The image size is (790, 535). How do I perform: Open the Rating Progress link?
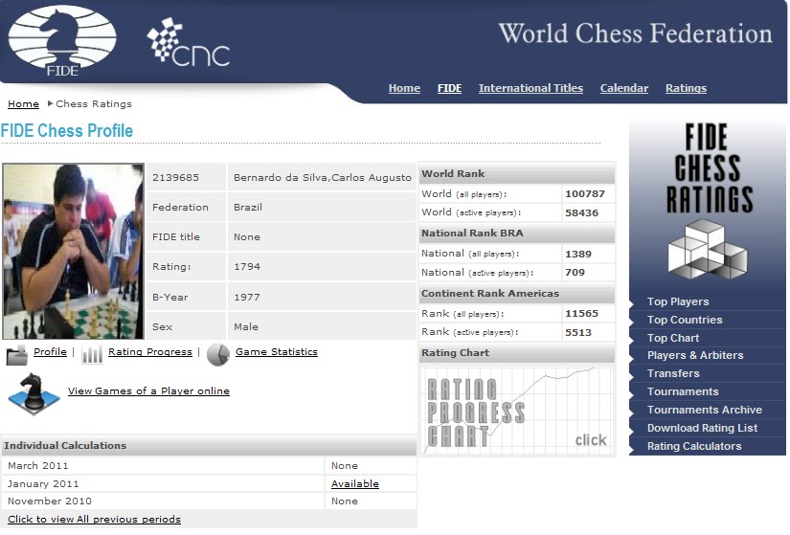150,351
